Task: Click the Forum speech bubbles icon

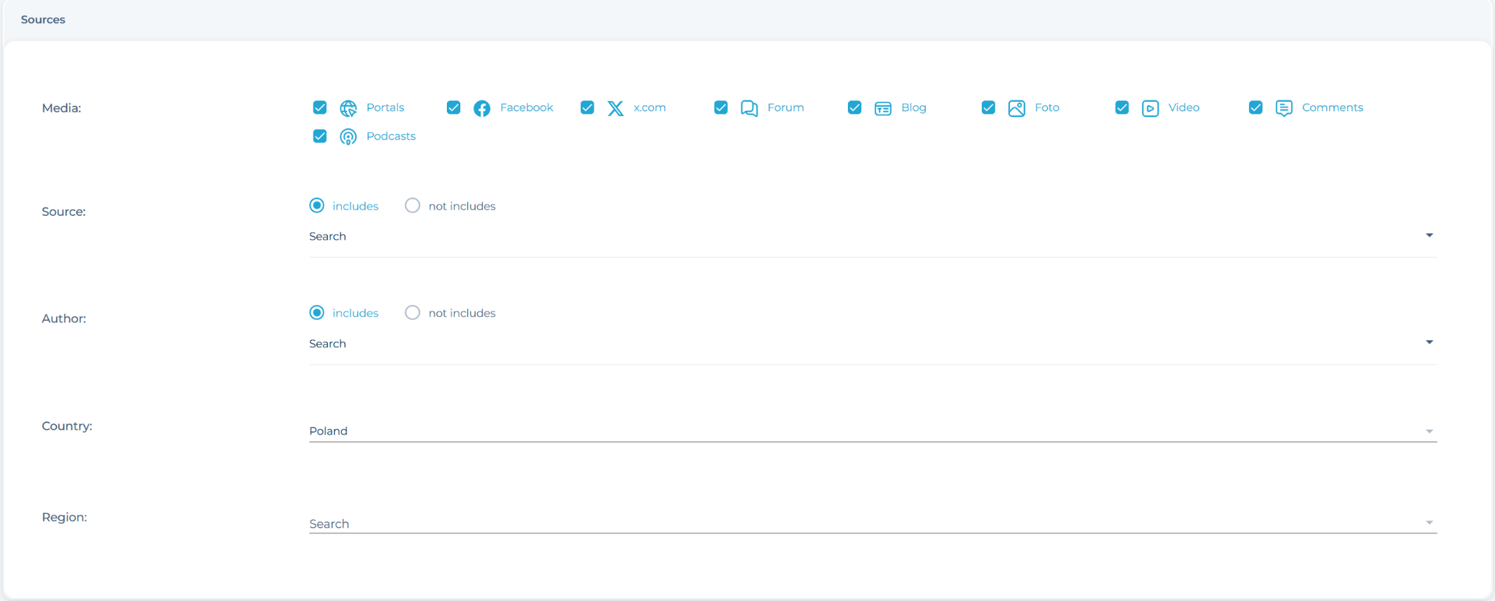Action: pos(749,108)
